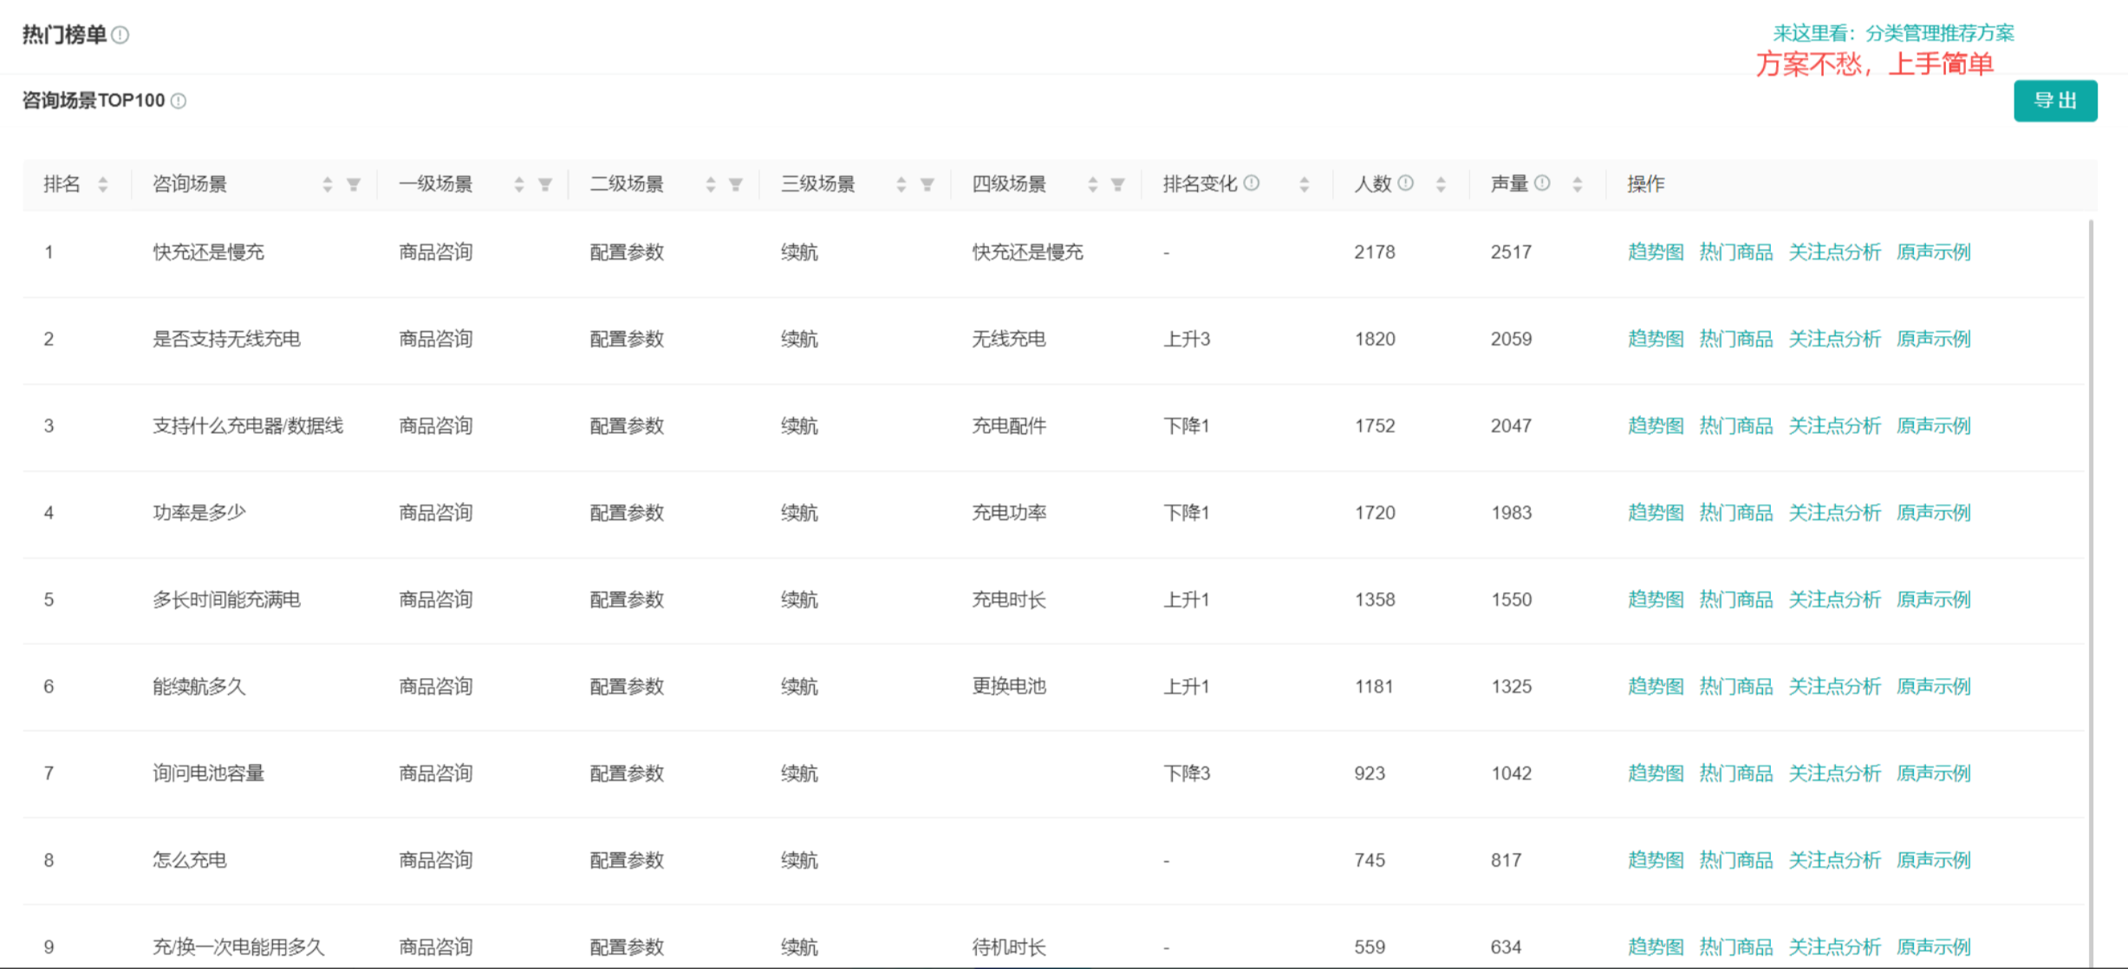Sort by 四级场景 column arrows

1093,184
